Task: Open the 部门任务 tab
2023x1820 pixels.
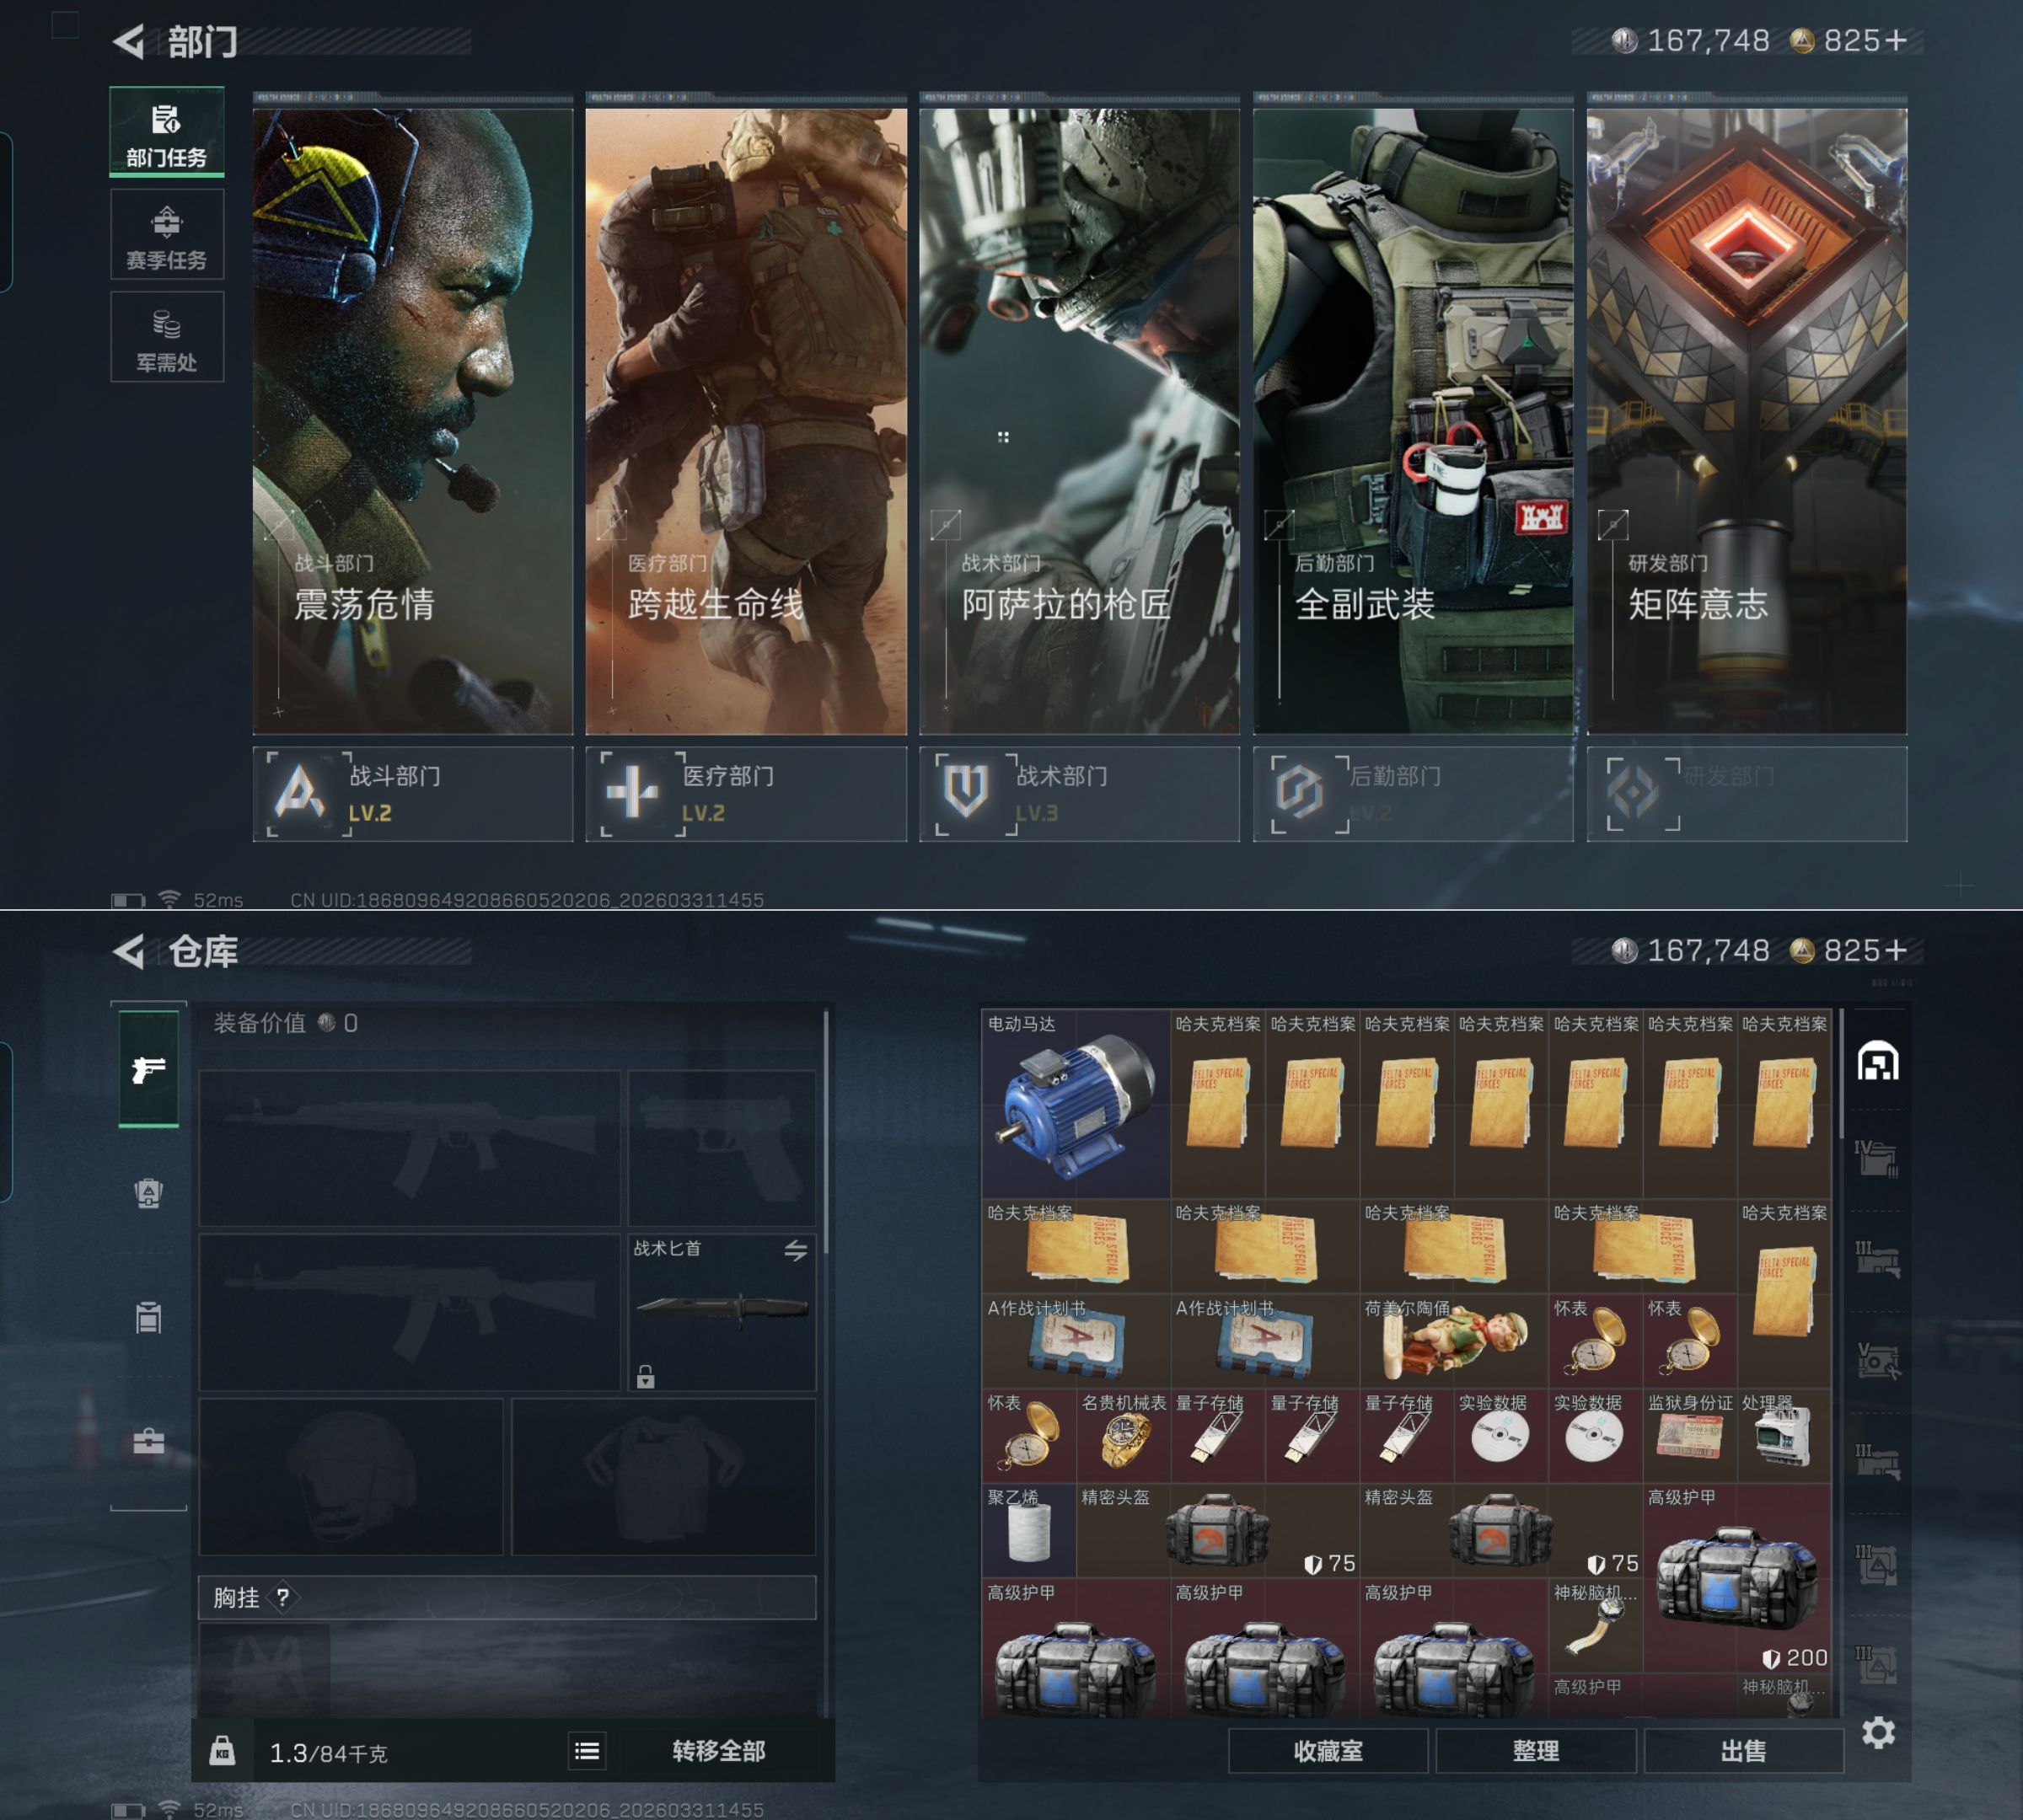Action: click(x=166, y=133)
